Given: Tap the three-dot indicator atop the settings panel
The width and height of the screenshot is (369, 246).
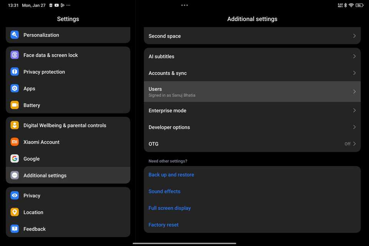Looking at the screenshot, I should click(184, 5).
